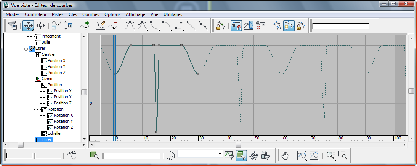Click Edit Track Set icon

tap(171, 155)
